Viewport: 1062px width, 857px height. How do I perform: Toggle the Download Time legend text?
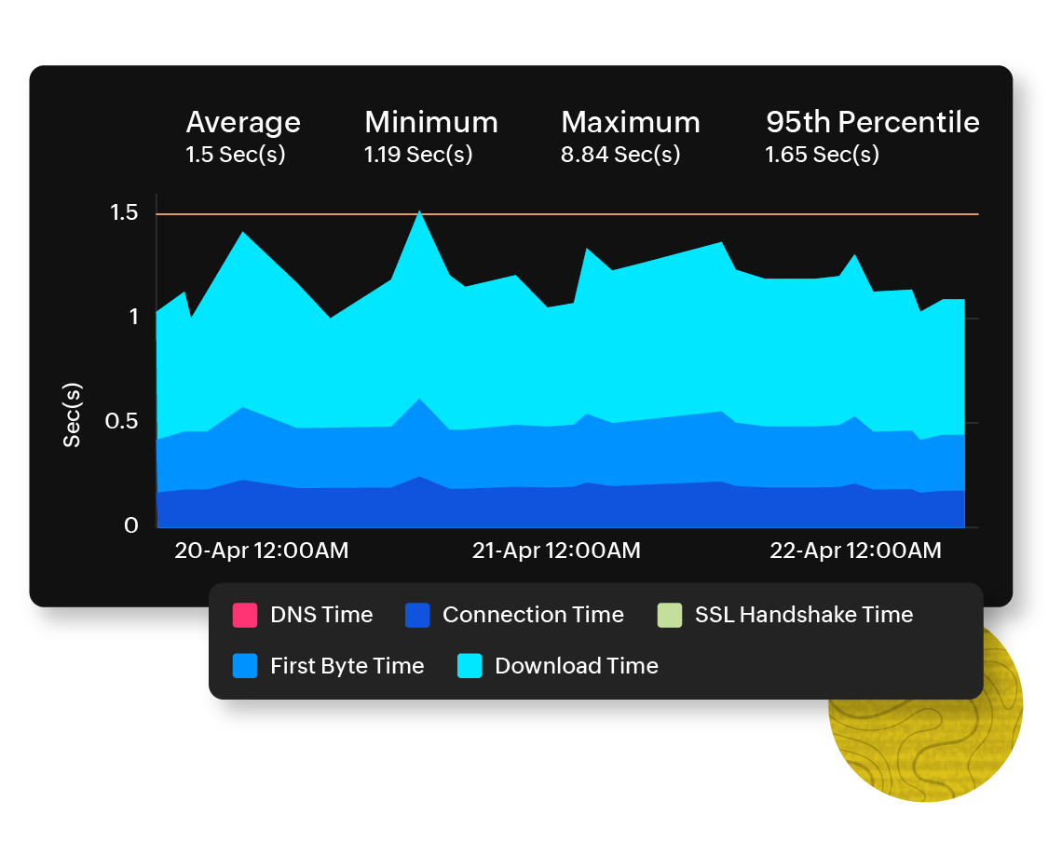(577, 666)
